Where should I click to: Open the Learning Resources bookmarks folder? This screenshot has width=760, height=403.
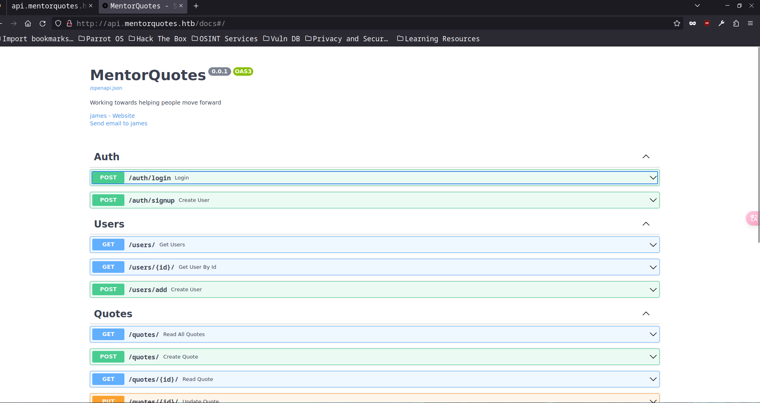438,39
